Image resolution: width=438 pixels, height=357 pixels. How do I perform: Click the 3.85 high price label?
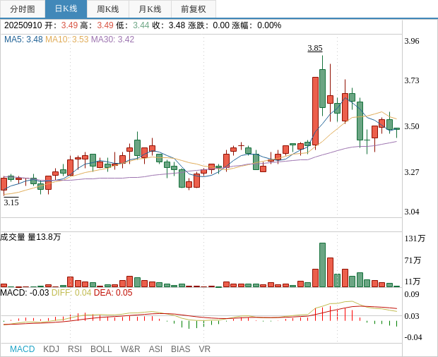point(315,48)
